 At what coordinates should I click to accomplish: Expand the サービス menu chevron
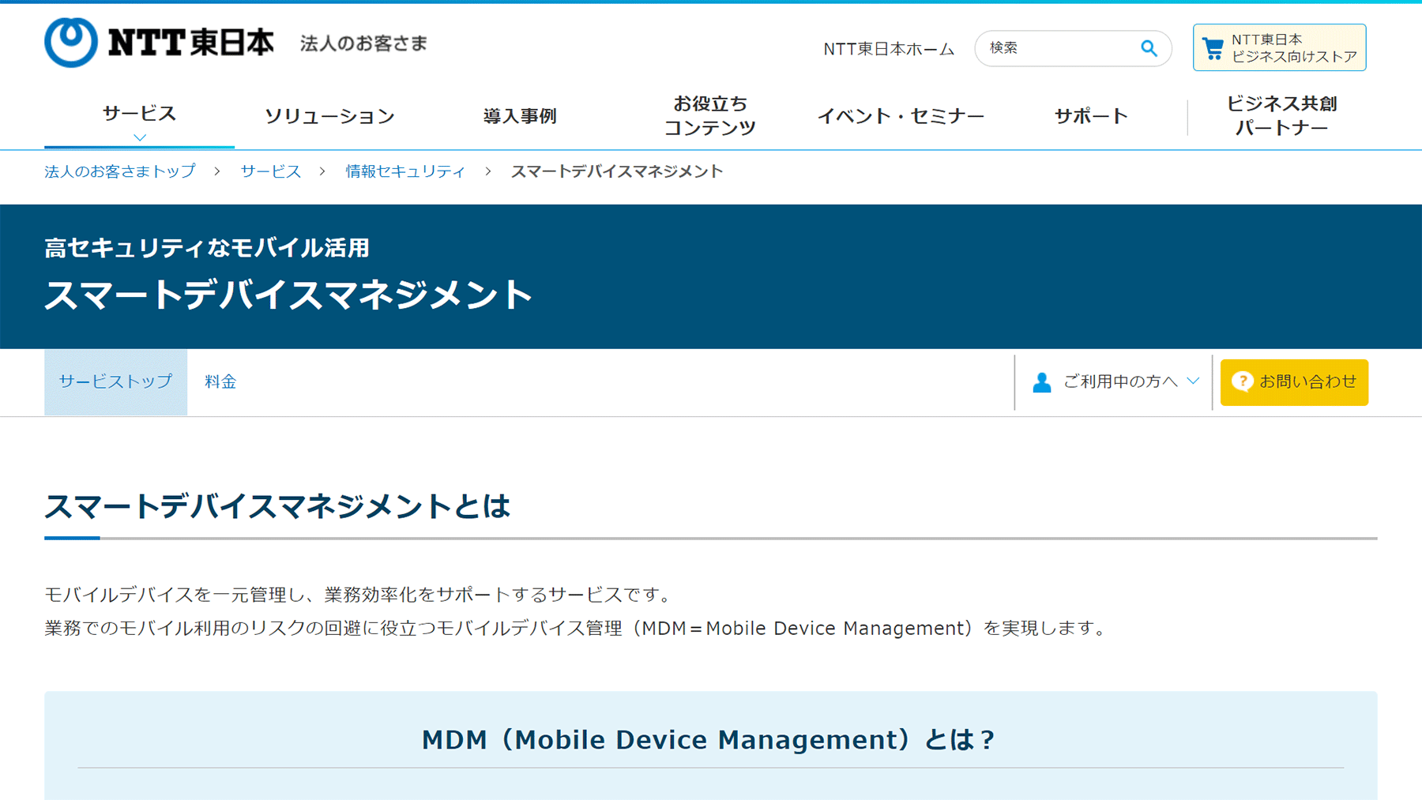pyautogui.click(x=140, y=137)
